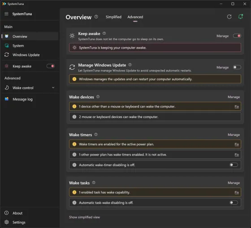
Task: Click 'Automatic wake-timer disabling is off' text
Action: [x=107, y=165]
